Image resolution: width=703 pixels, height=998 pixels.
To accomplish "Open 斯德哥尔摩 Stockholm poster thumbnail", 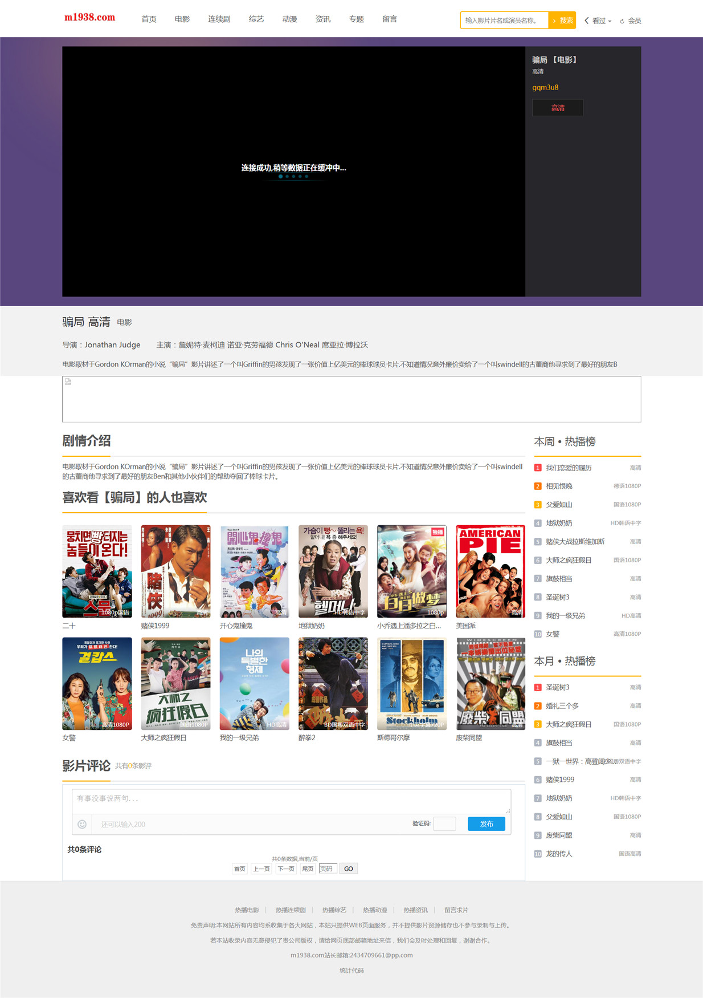I will coord(412,684).
